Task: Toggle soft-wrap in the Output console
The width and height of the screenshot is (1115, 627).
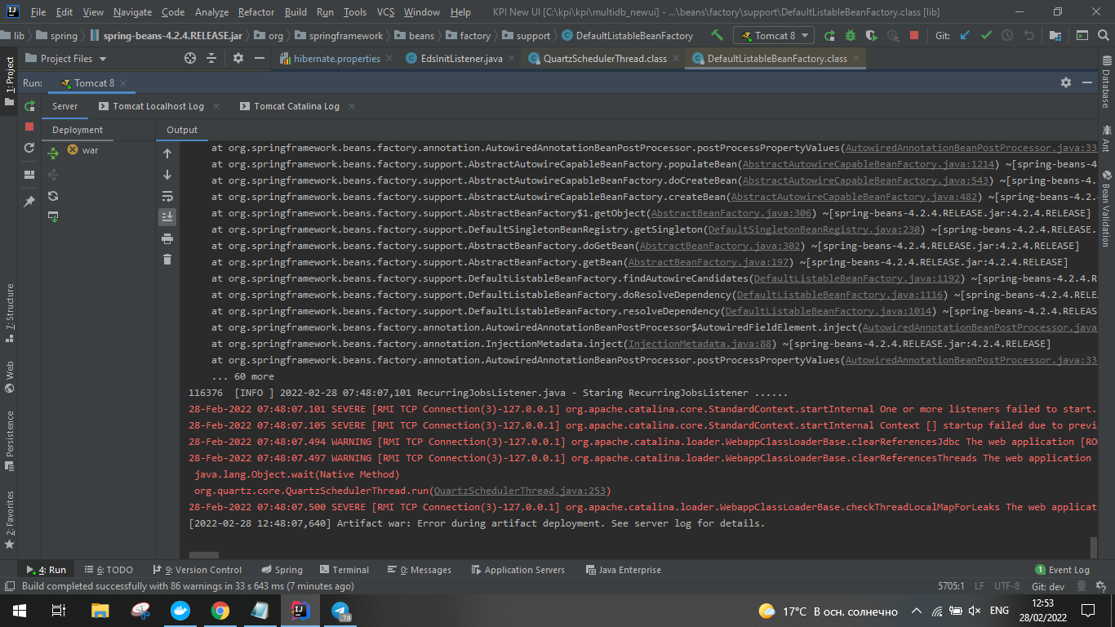Action: point(167,196)
